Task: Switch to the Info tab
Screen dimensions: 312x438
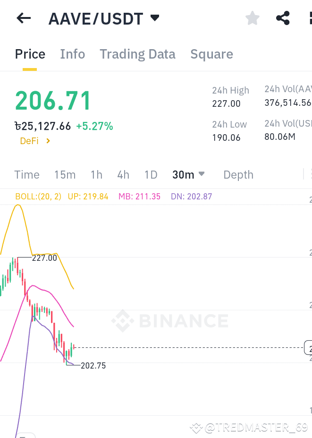Action: coord(72,54)
